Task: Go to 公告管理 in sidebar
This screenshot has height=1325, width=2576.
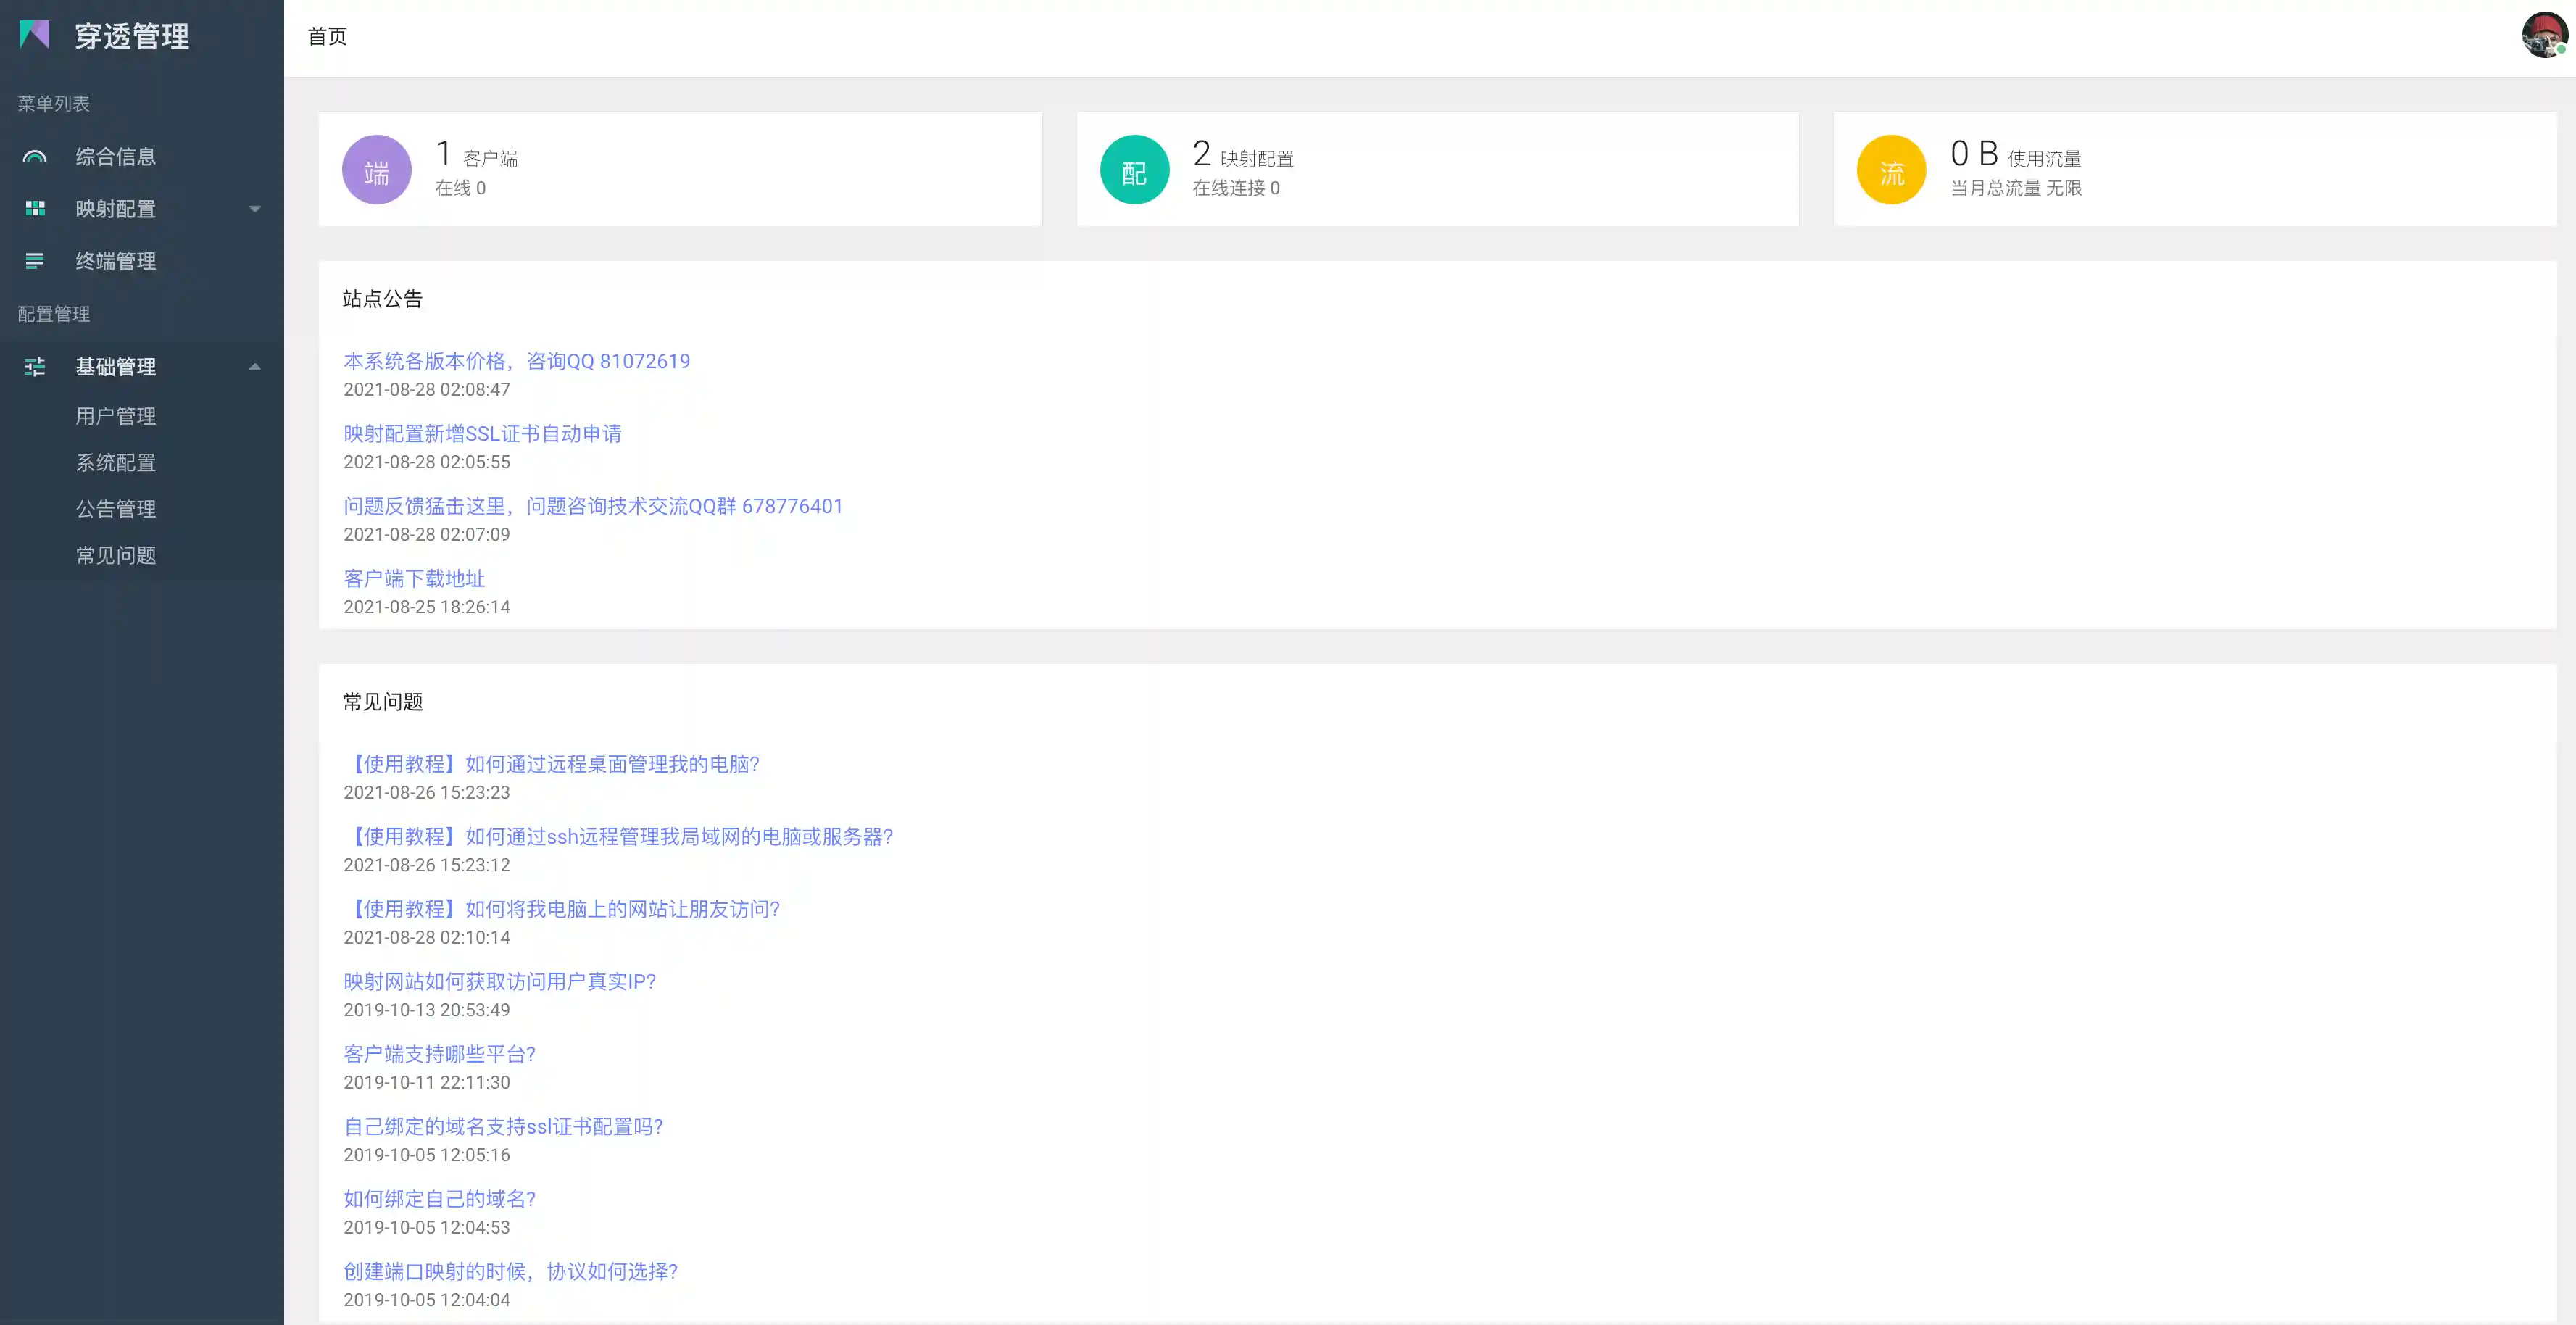Action: point(116,509)
